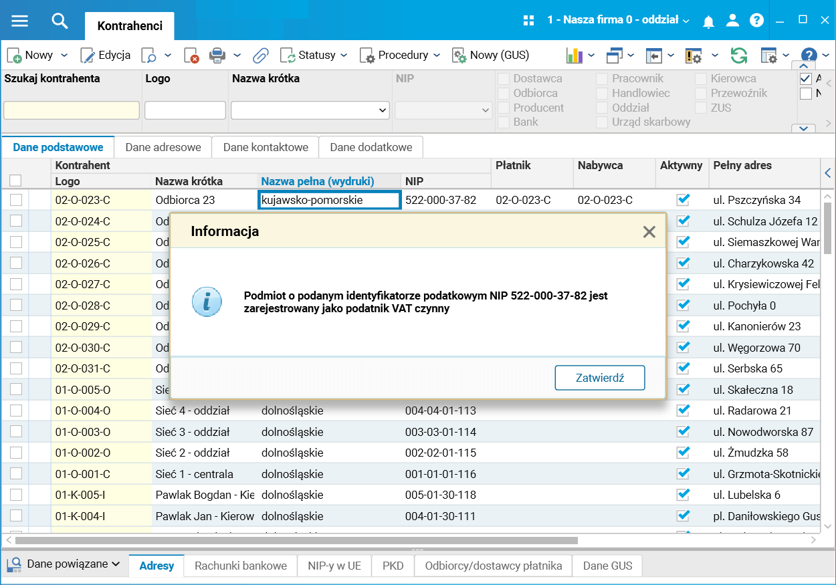This screenshot has height=585, width=836.
Task: Tick the row checkbox for 01-O-005-O
Action: [16, 390]
